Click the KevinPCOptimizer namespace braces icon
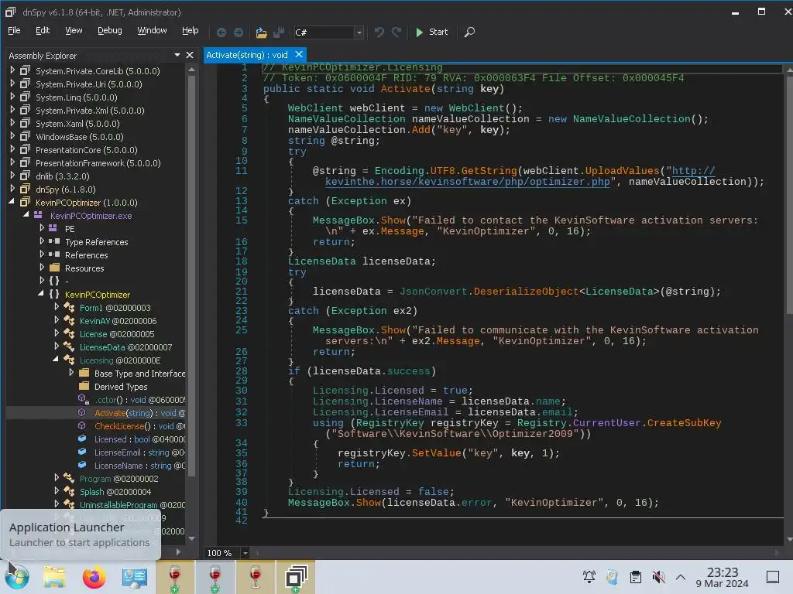 click(55, 294)
